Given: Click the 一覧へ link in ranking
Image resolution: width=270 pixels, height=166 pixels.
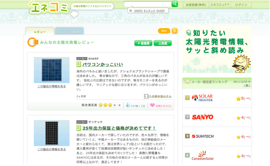Looking at the screenshot, I should click(x=247, y=86).
